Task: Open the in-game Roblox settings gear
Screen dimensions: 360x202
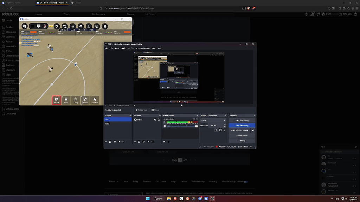Action: coord(57,26)
